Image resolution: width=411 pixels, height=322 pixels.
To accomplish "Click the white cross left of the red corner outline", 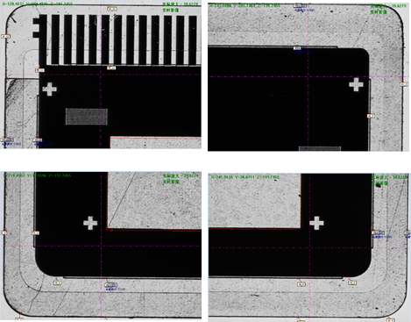I will [x=90, y=223].
